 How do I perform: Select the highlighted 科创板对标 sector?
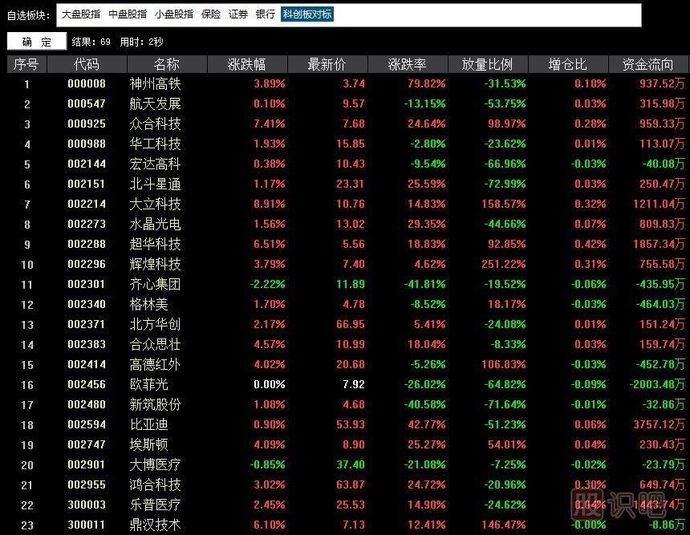pos(307,14)
